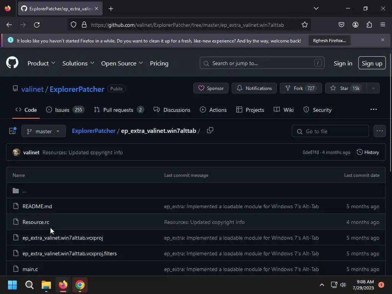
Task: Click Refresh Firefox... button
Action: point(330,41)
